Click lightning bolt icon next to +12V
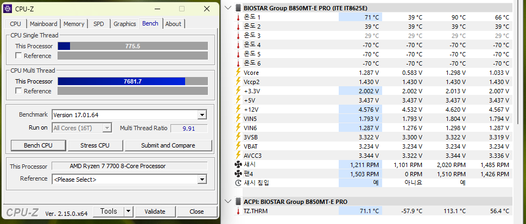526x224 pixels. (x=238, y=110)
